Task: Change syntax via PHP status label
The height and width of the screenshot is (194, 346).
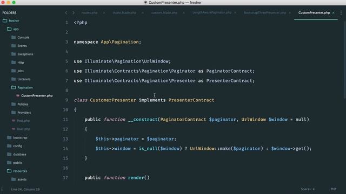Action: pyautogui.click(x=334, y=189)
